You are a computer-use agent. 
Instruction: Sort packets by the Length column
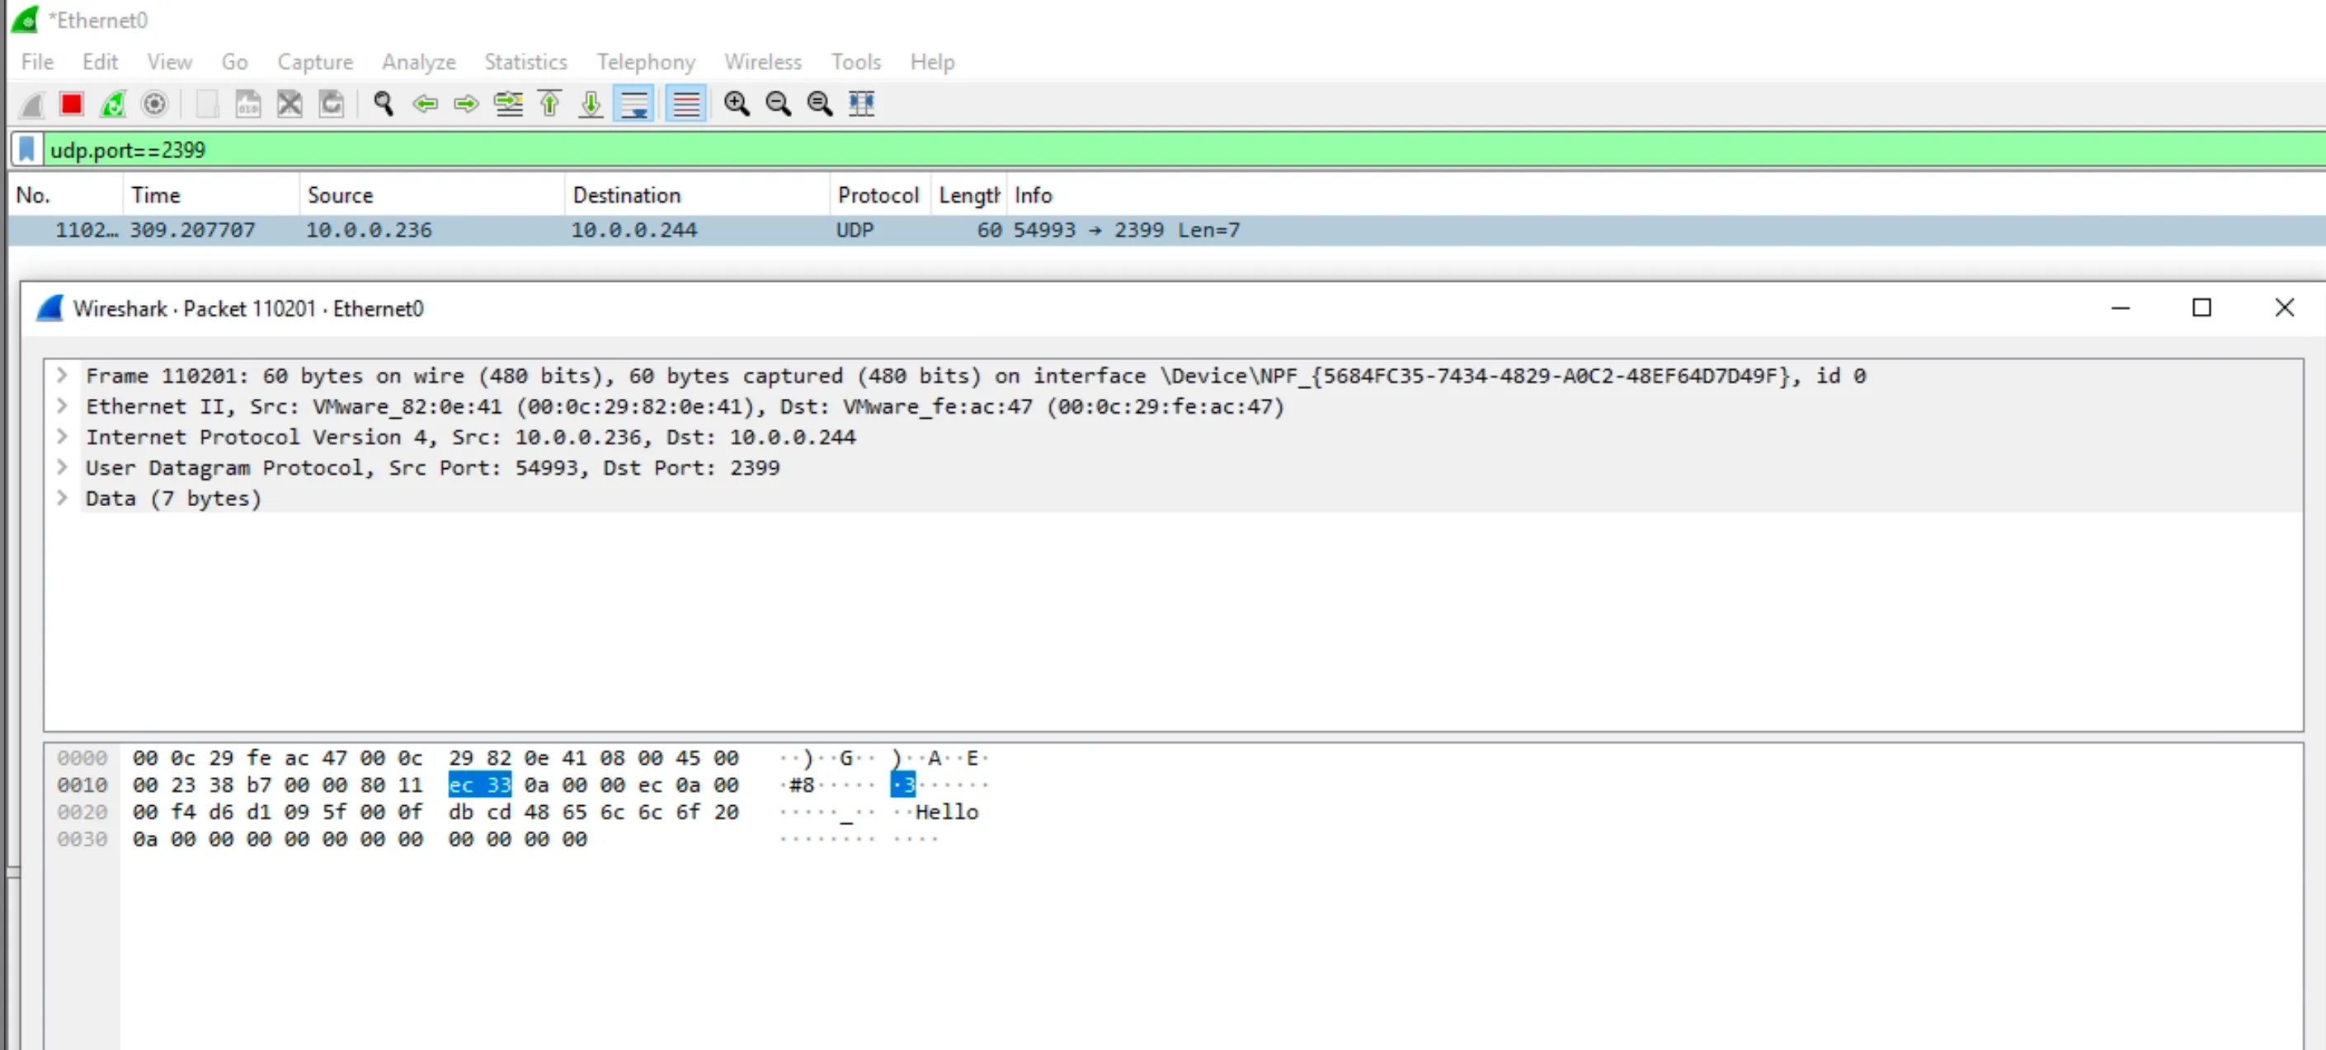tap(969, 196)
